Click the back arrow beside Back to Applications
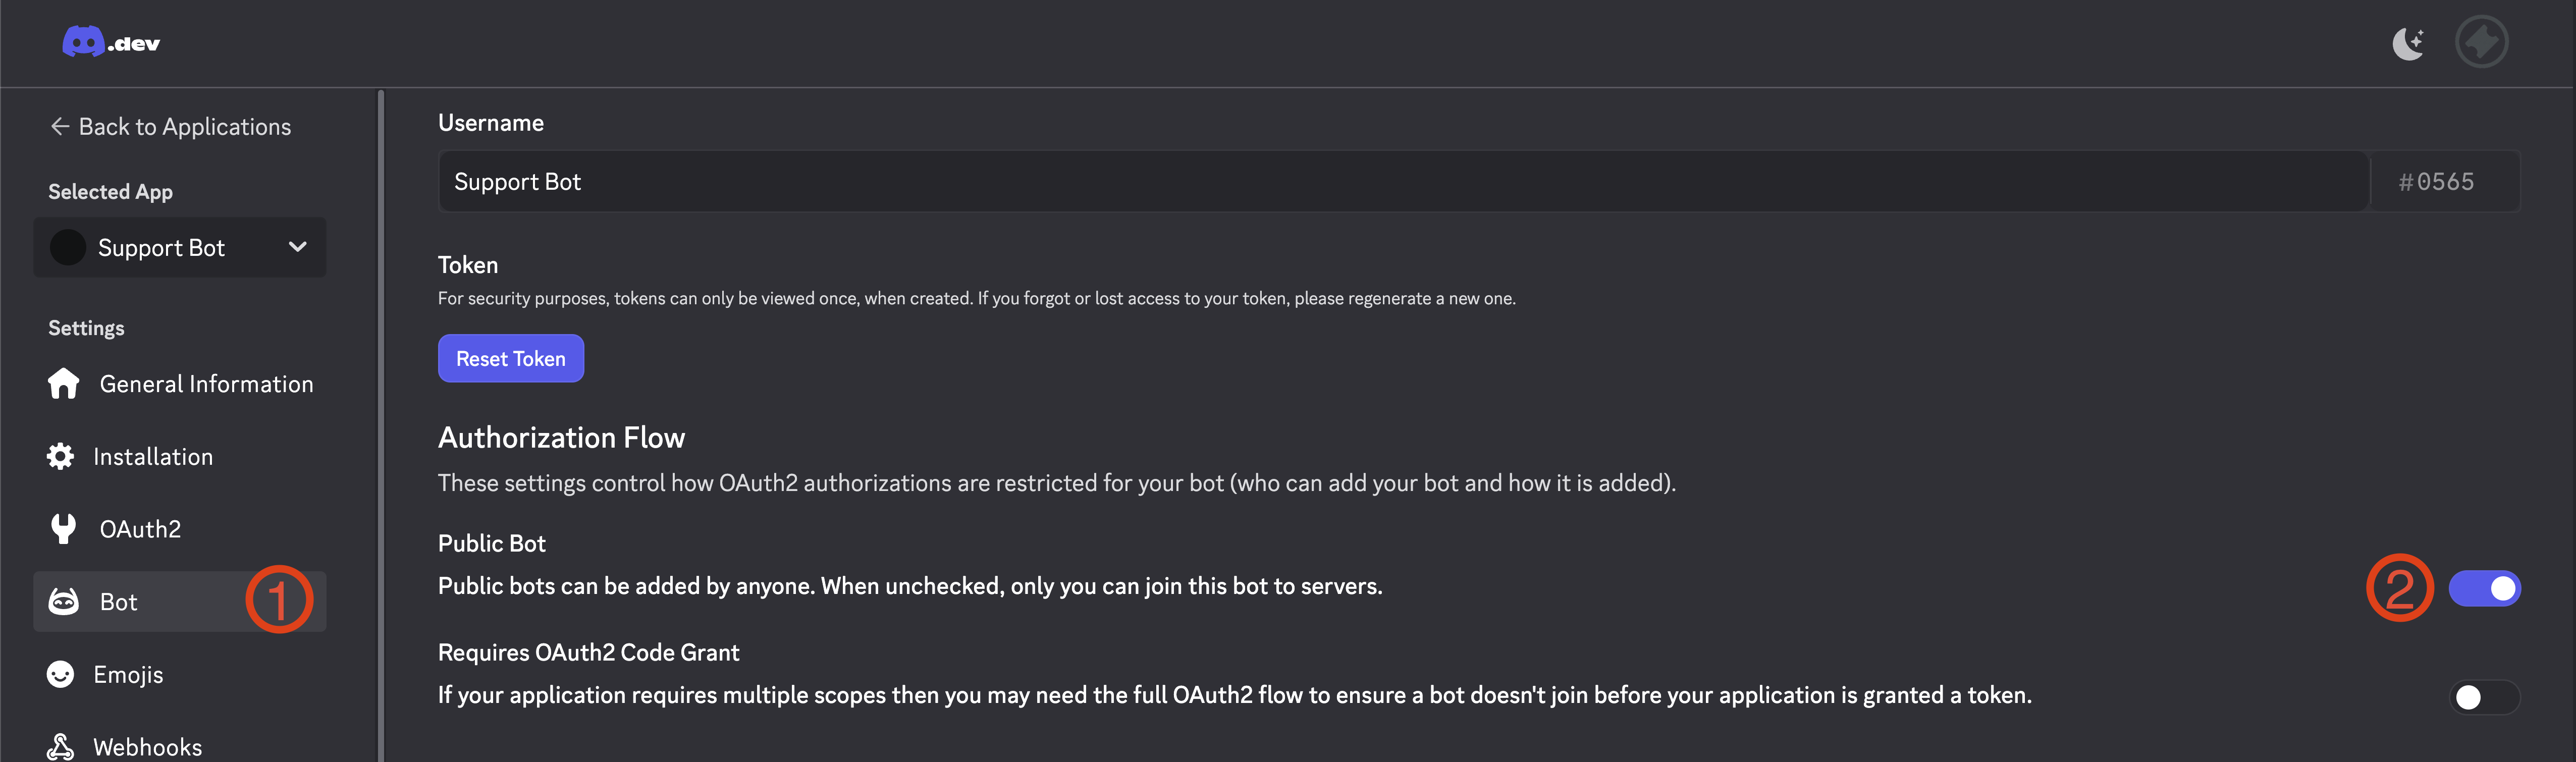The height and width of the screenshot is (762, 2576). click(59, 126)
